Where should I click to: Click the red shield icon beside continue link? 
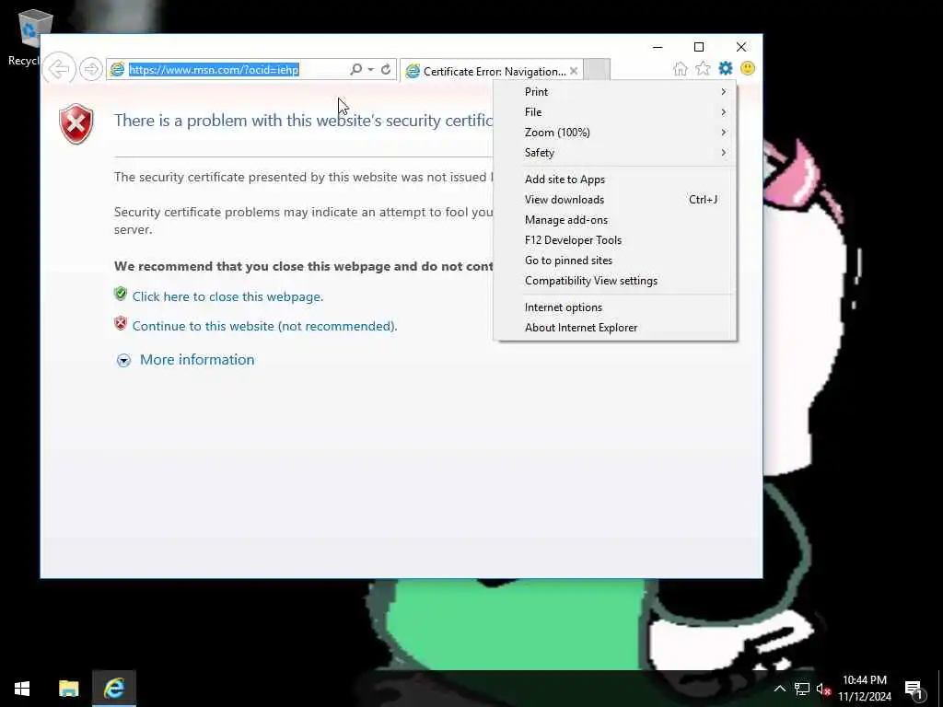[121, 323]
